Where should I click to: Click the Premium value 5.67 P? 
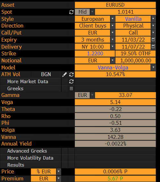[115, 178]
